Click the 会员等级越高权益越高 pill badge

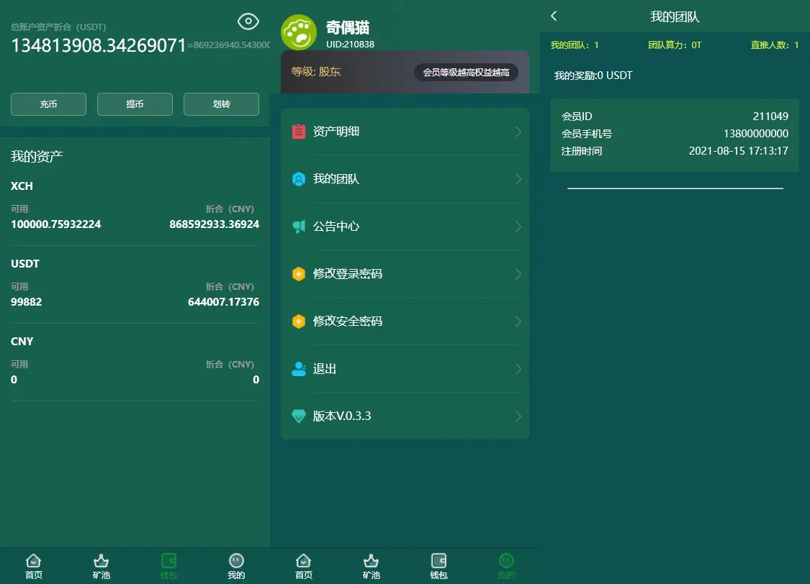click(x=466, y=73)
